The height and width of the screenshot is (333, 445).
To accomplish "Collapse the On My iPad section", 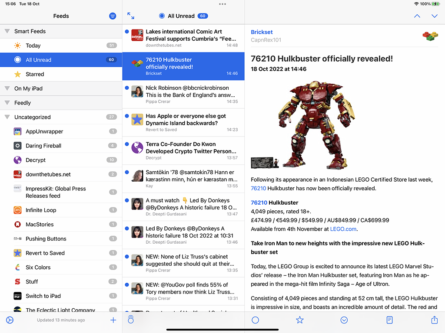I will [x=7, y=88].
